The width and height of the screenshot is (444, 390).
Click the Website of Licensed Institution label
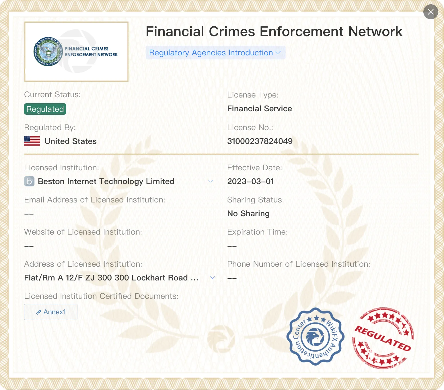coord(83,232)
